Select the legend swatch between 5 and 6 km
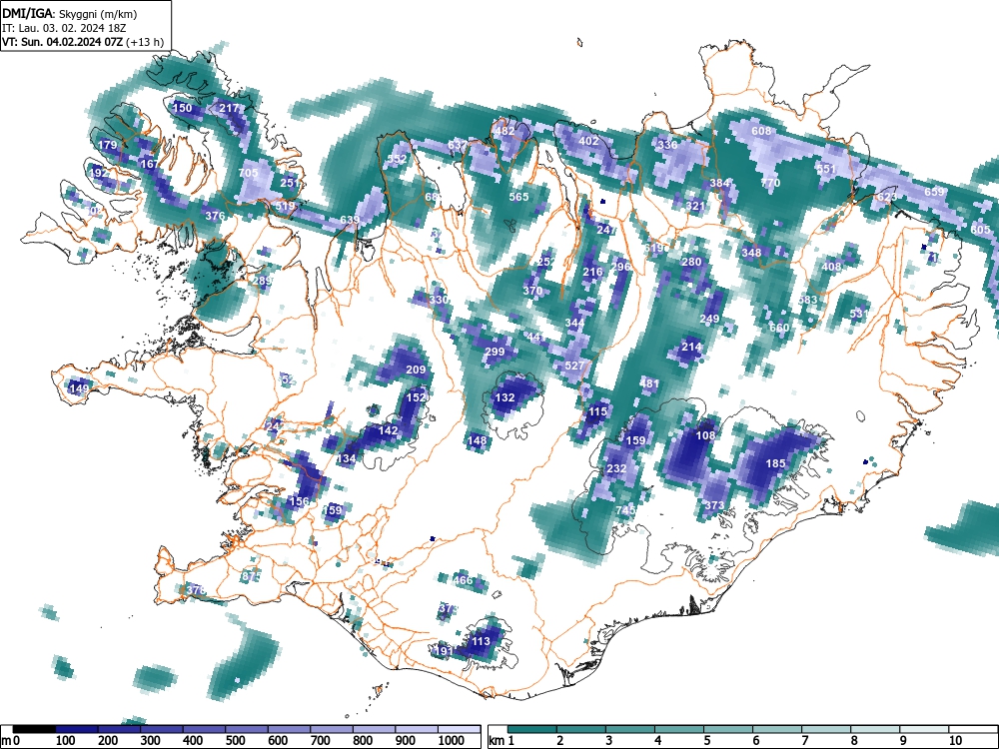This screenshot has height=749, width=999. [728, 729]
